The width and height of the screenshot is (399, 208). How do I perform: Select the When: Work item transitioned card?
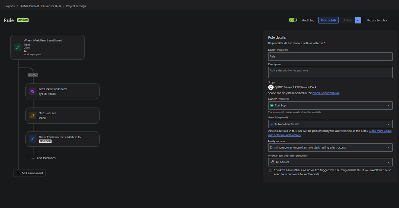tap(48, 47)
